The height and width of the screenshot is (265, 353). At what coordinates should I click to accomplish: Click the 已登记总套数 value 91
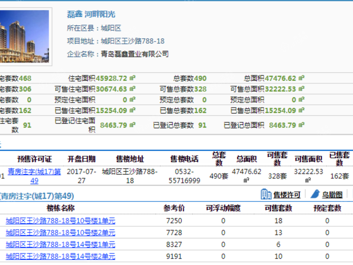pos(202,125)
